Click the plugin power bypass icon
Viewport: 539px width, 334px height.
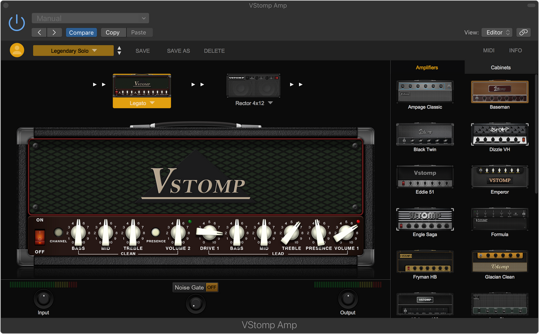click(x=17, y=23)
